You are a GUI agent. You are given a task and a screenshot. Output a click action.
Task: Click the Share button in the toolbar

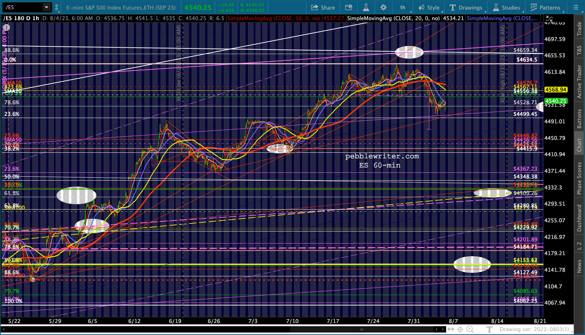(323, 7)
